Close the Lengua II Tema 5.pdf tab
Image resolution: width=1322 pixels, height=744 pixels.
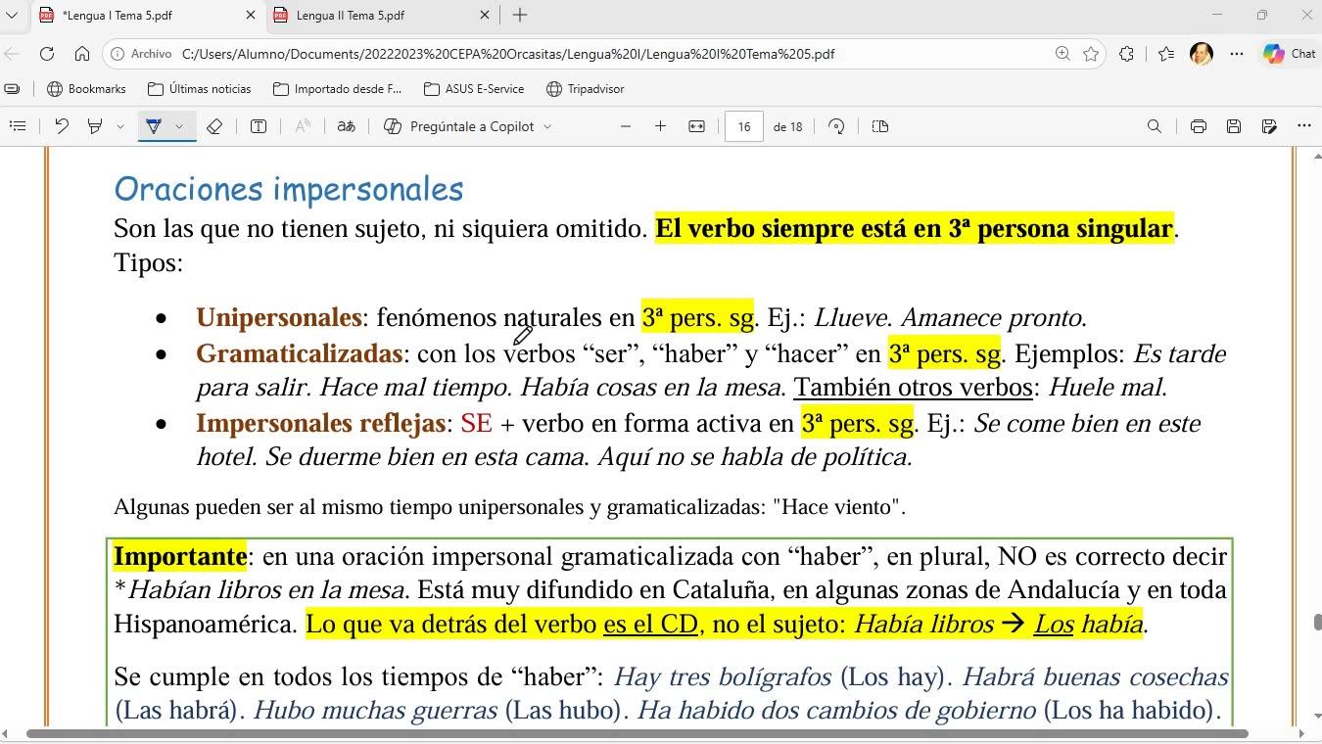(485, 15)
